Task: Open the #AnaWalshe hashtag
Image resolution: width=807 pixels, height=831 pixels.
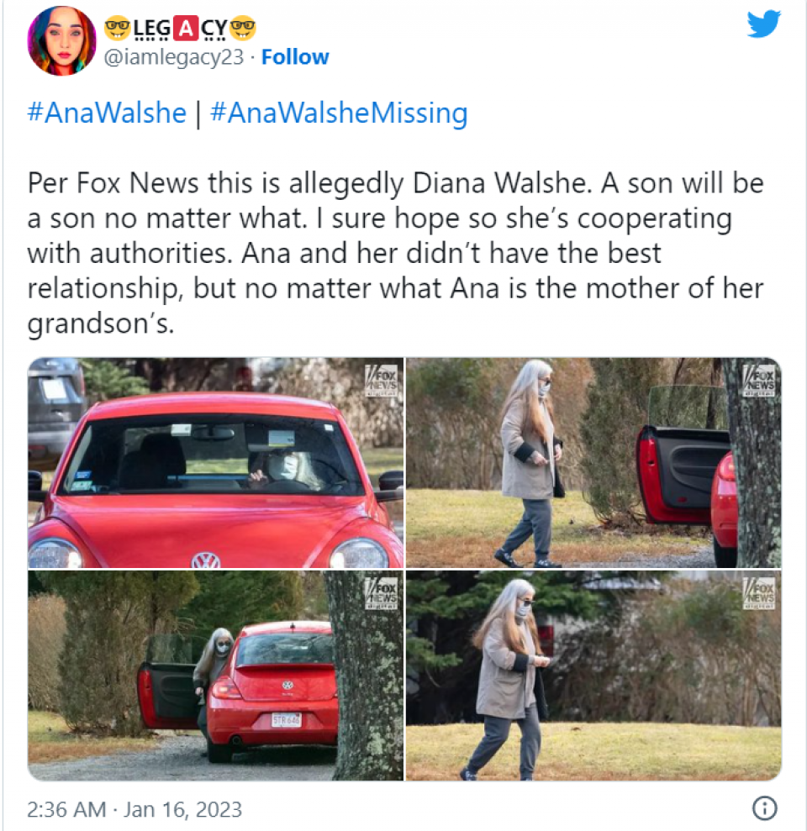Action: tap(107, 113)
